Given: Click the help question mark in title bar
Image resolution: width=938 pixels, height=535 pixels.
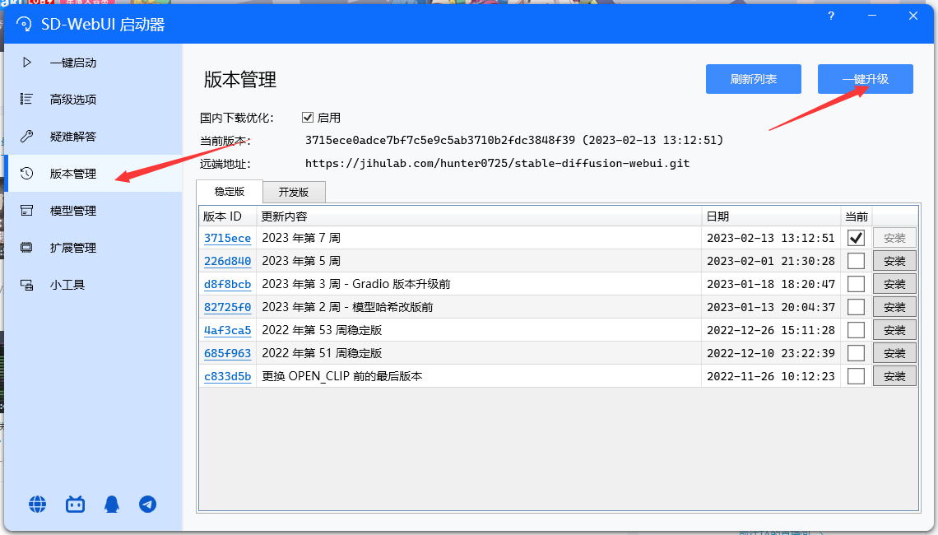Looking at the screenshot, I should coord(830,15).
